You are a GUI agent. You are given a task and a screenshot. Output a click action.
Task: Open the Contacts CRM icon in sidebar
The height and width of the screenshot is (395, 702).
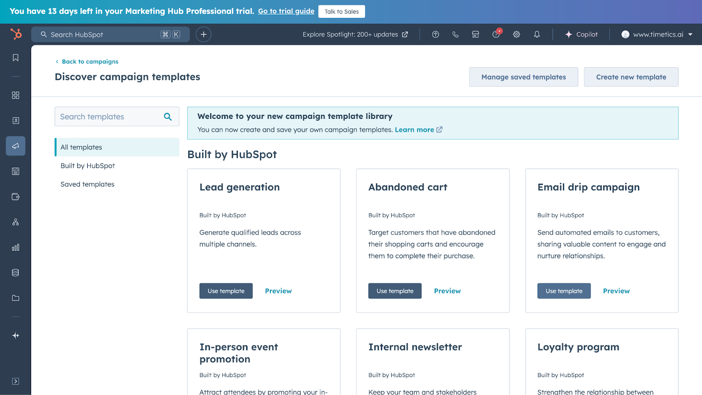tap(15, 120)
